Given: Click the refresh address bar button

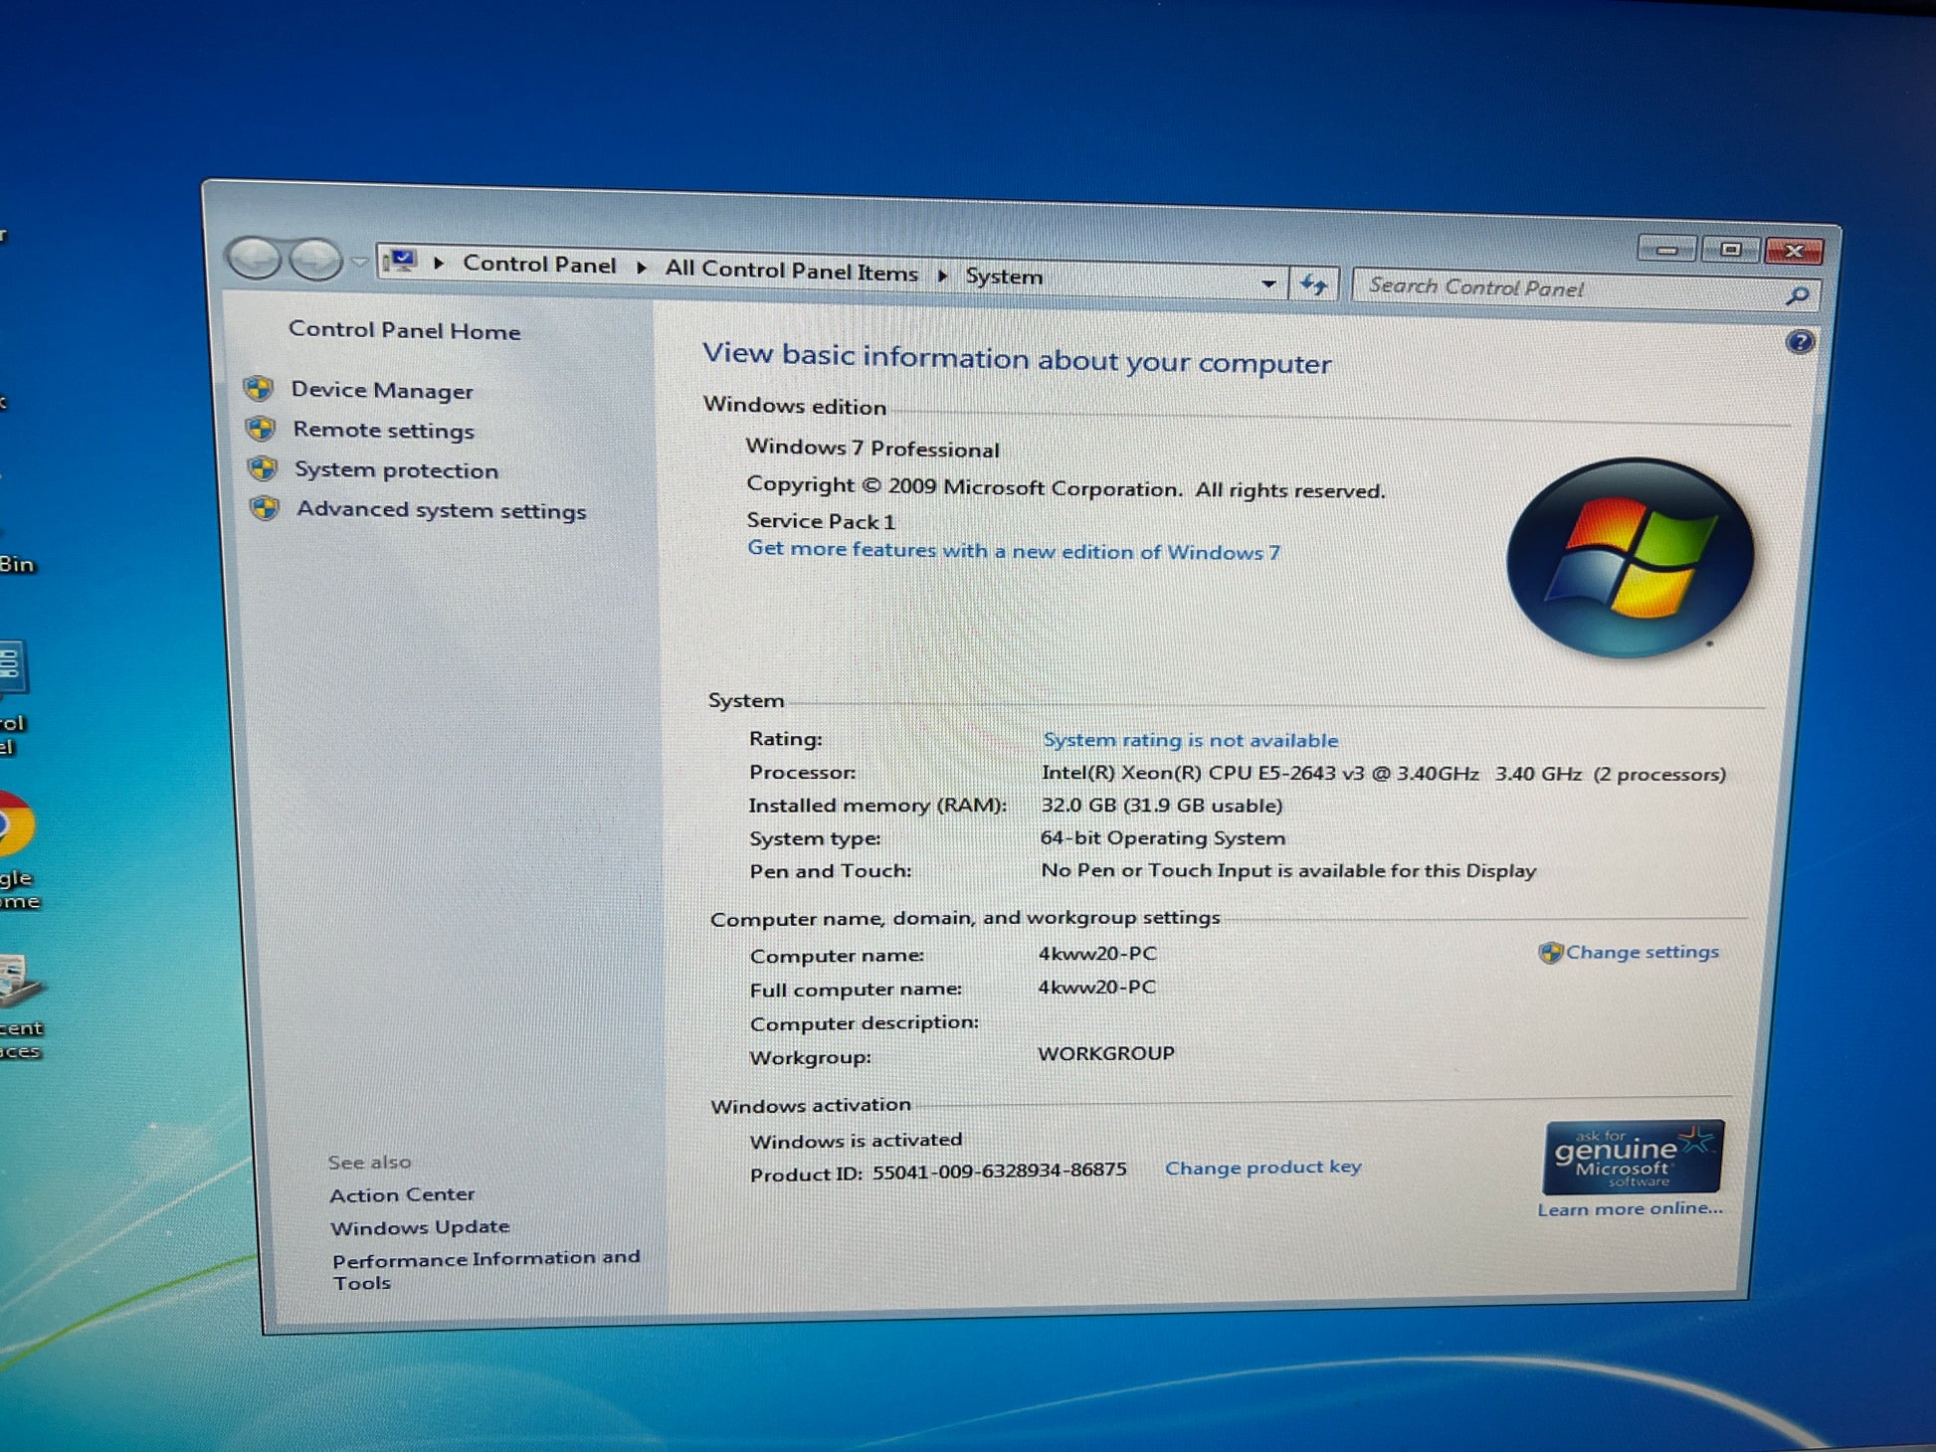Looking at the screenshot, I should 1314,285.
